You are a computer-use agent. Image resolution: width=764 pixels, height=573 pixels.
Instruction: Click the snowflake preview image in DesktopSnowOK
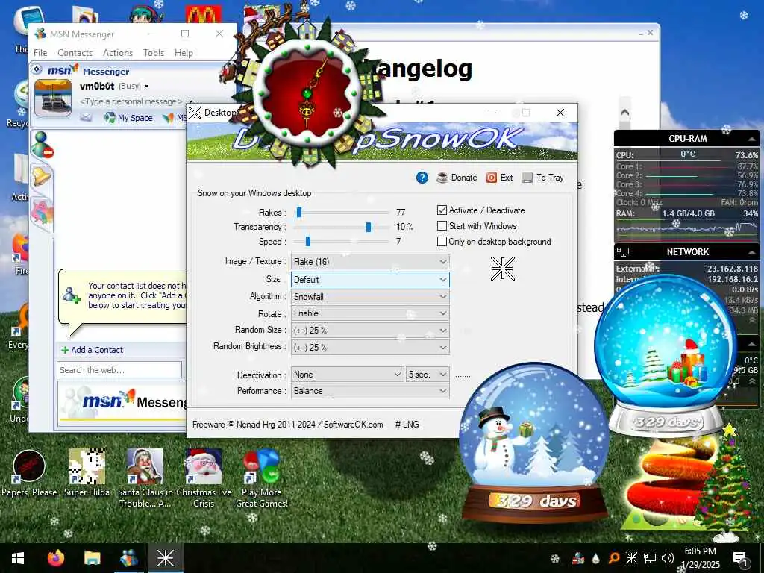(502, 269)
